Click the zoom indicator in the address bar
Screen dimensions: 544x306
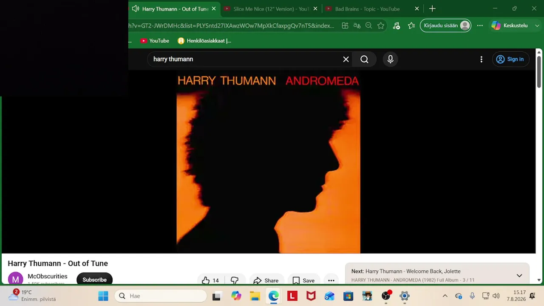click(368, 25)
